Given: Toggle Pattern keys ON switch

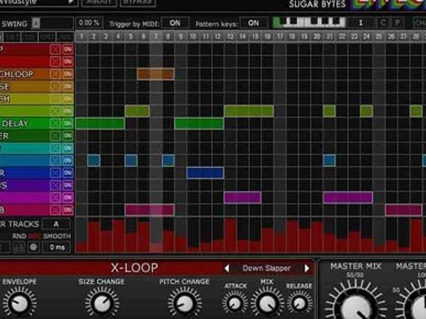Looking at the screenshot, I should click(253, 23).
